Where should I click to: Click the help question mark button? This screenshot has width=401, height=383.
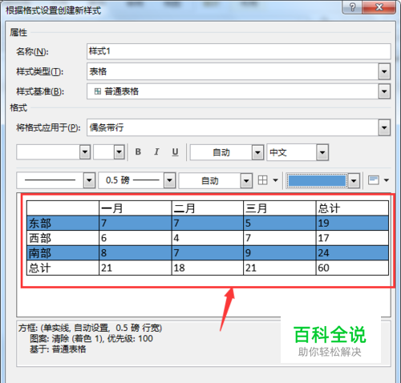352,7
